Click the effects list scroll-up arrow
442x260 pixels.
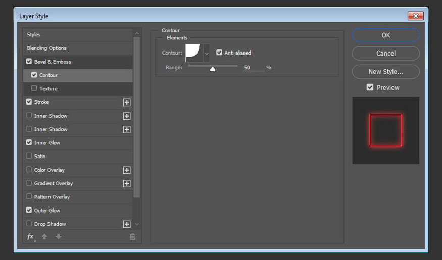tap(137, 33)
